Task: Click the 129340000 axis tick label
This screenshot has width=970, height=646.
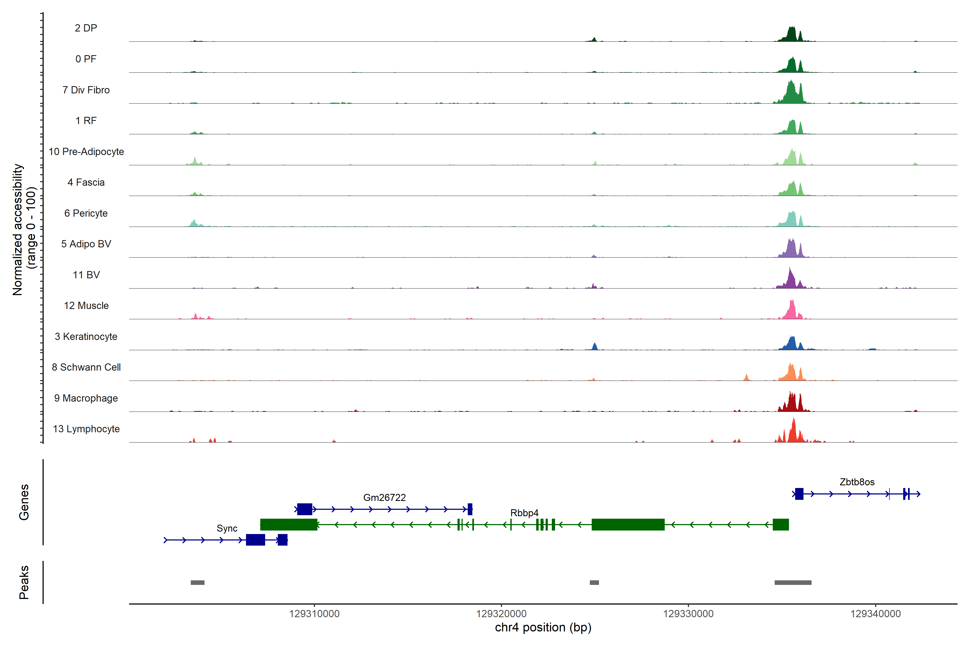Action: click(875, 613)
